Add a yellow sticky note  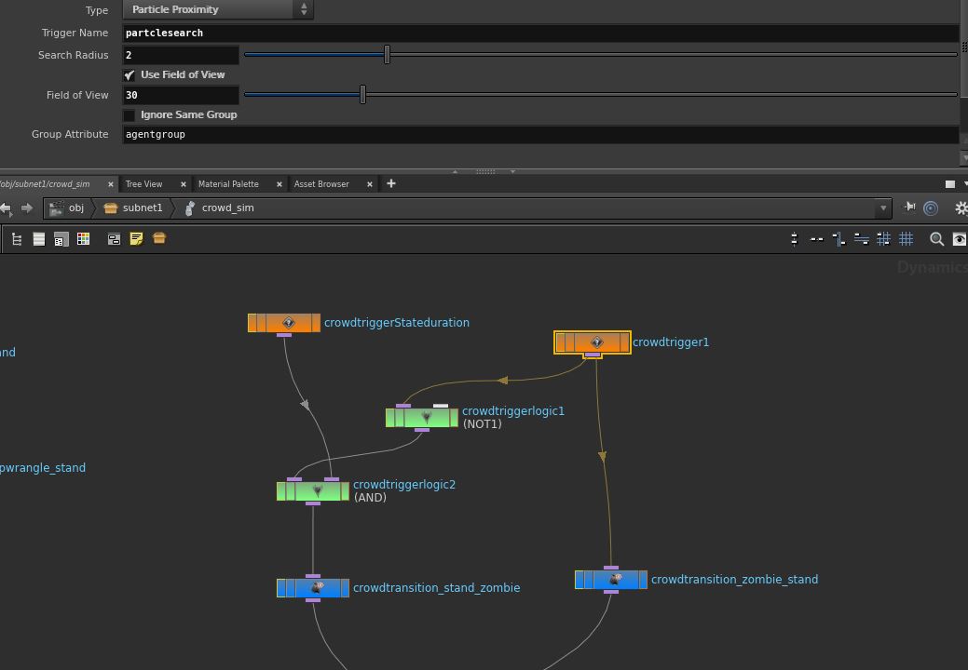(x=136, y=239)
